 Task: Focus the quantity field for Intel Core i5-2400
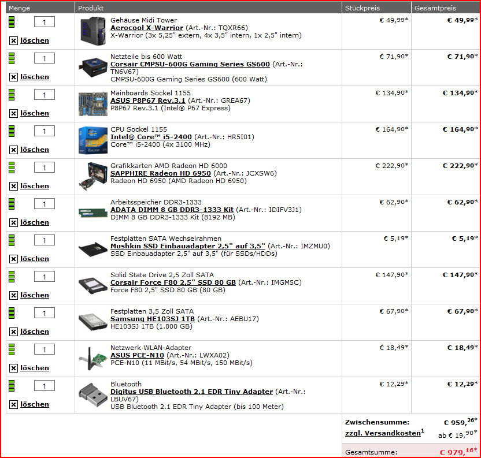click(x=45, y=131)
